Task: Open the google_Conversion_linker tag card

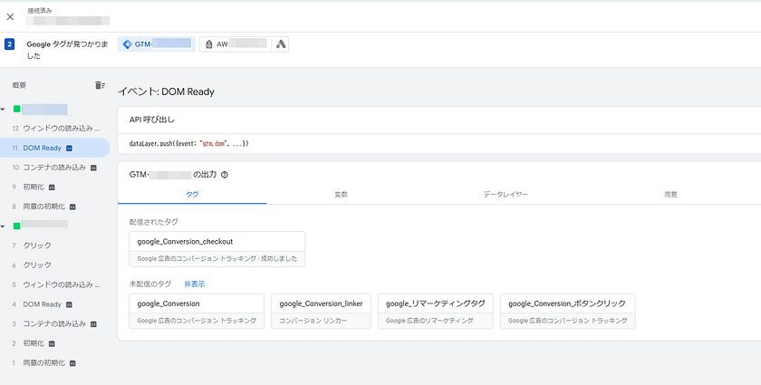Action: pos(321,311)
